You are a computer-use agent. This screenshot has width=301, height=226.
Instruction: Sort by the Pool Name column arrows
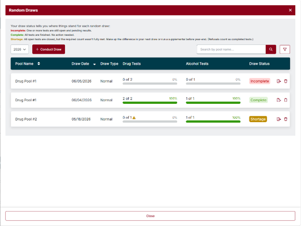coord(39,64)
